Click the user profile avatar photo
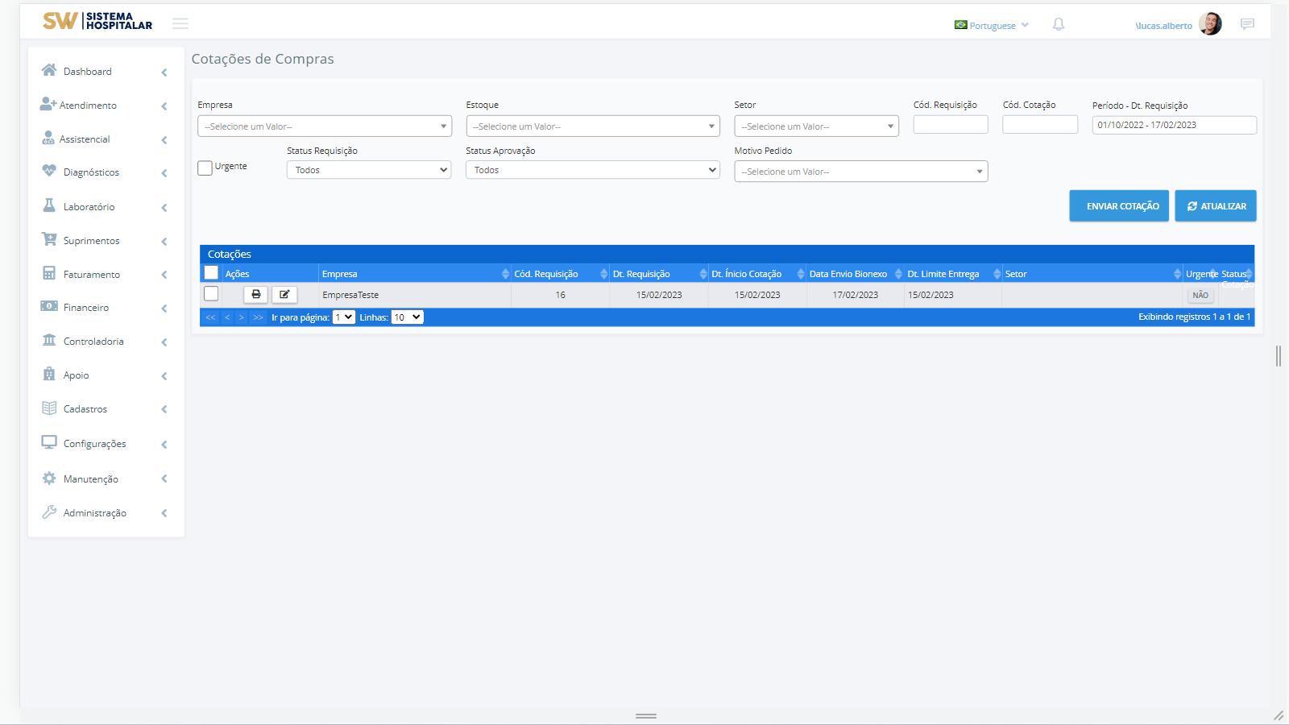 click(x=1210, y=24)
